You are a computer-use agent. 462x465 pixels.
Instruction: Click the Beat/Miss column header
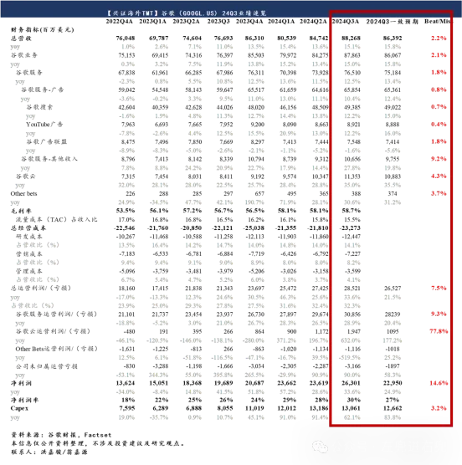437,22
